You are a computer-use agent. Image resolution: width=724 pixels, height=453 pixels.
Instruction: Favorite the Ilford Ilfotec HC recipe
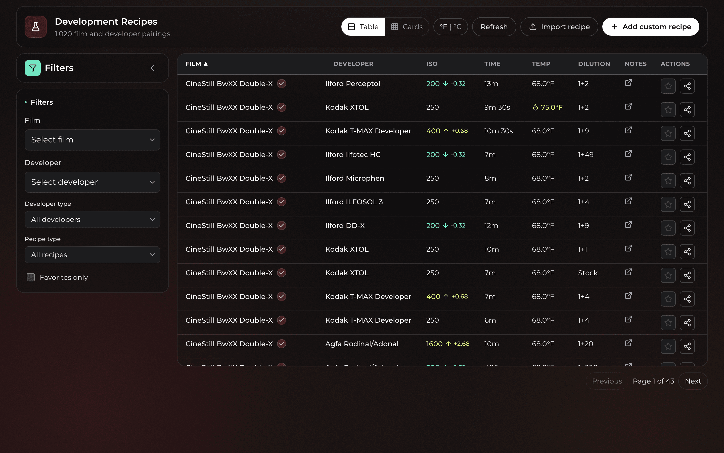(668, 157)
